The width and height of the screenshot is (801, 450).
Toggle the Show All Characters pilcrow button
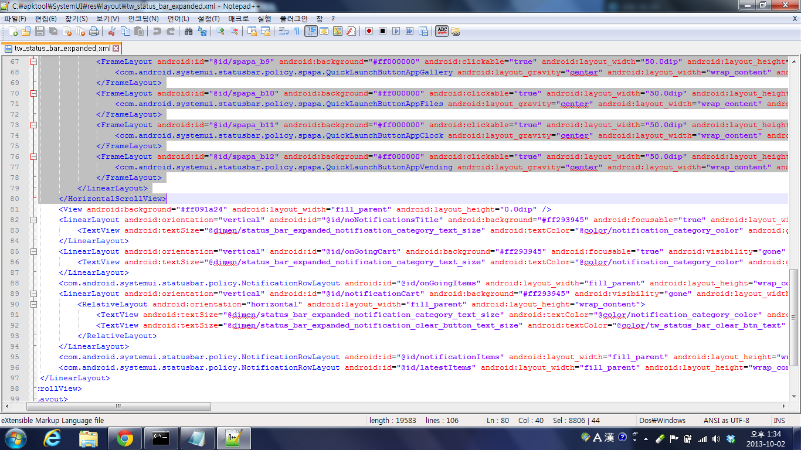click(297, 31)
